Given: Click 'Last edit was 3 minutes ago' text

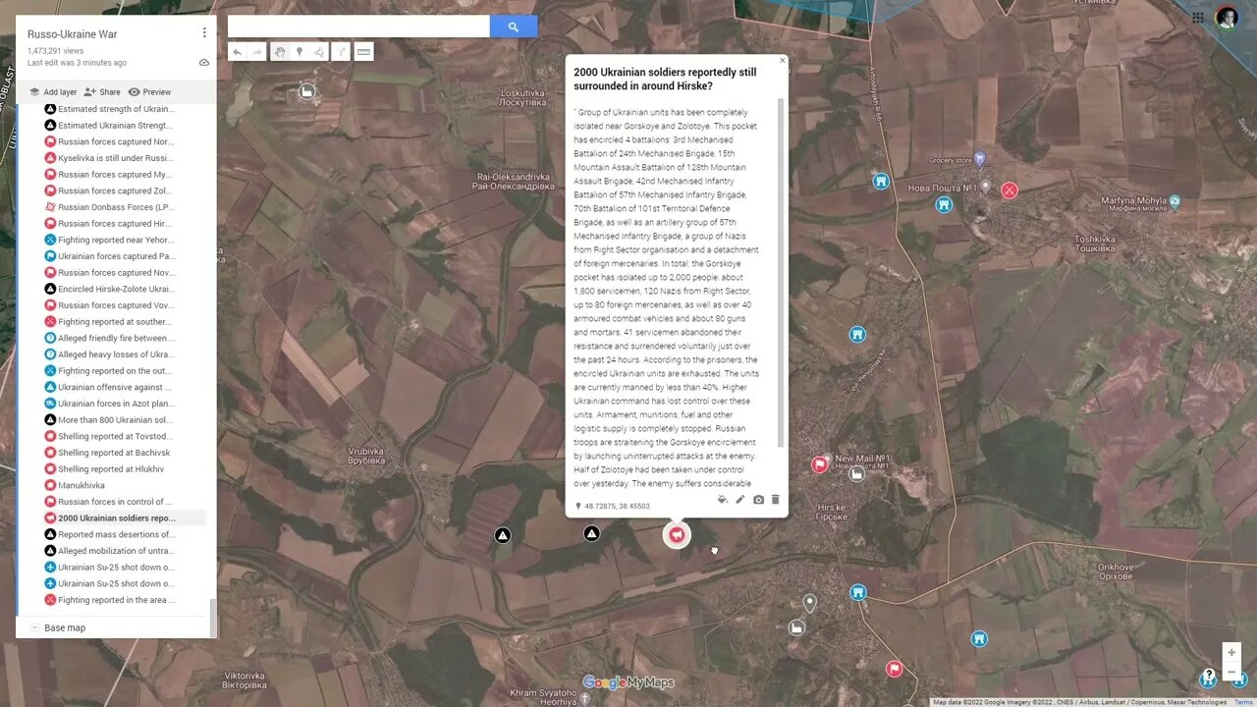Looking at the screenshot, I should (x=77, y=63).
